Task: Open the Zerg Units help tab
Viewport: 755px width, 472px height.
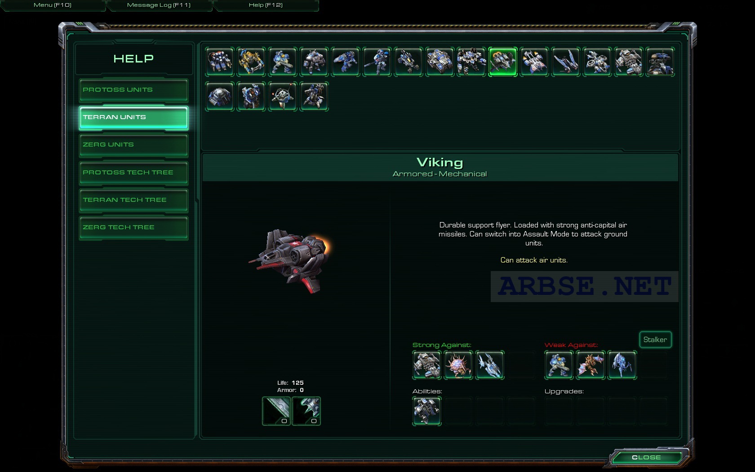Action: point(133,145)
